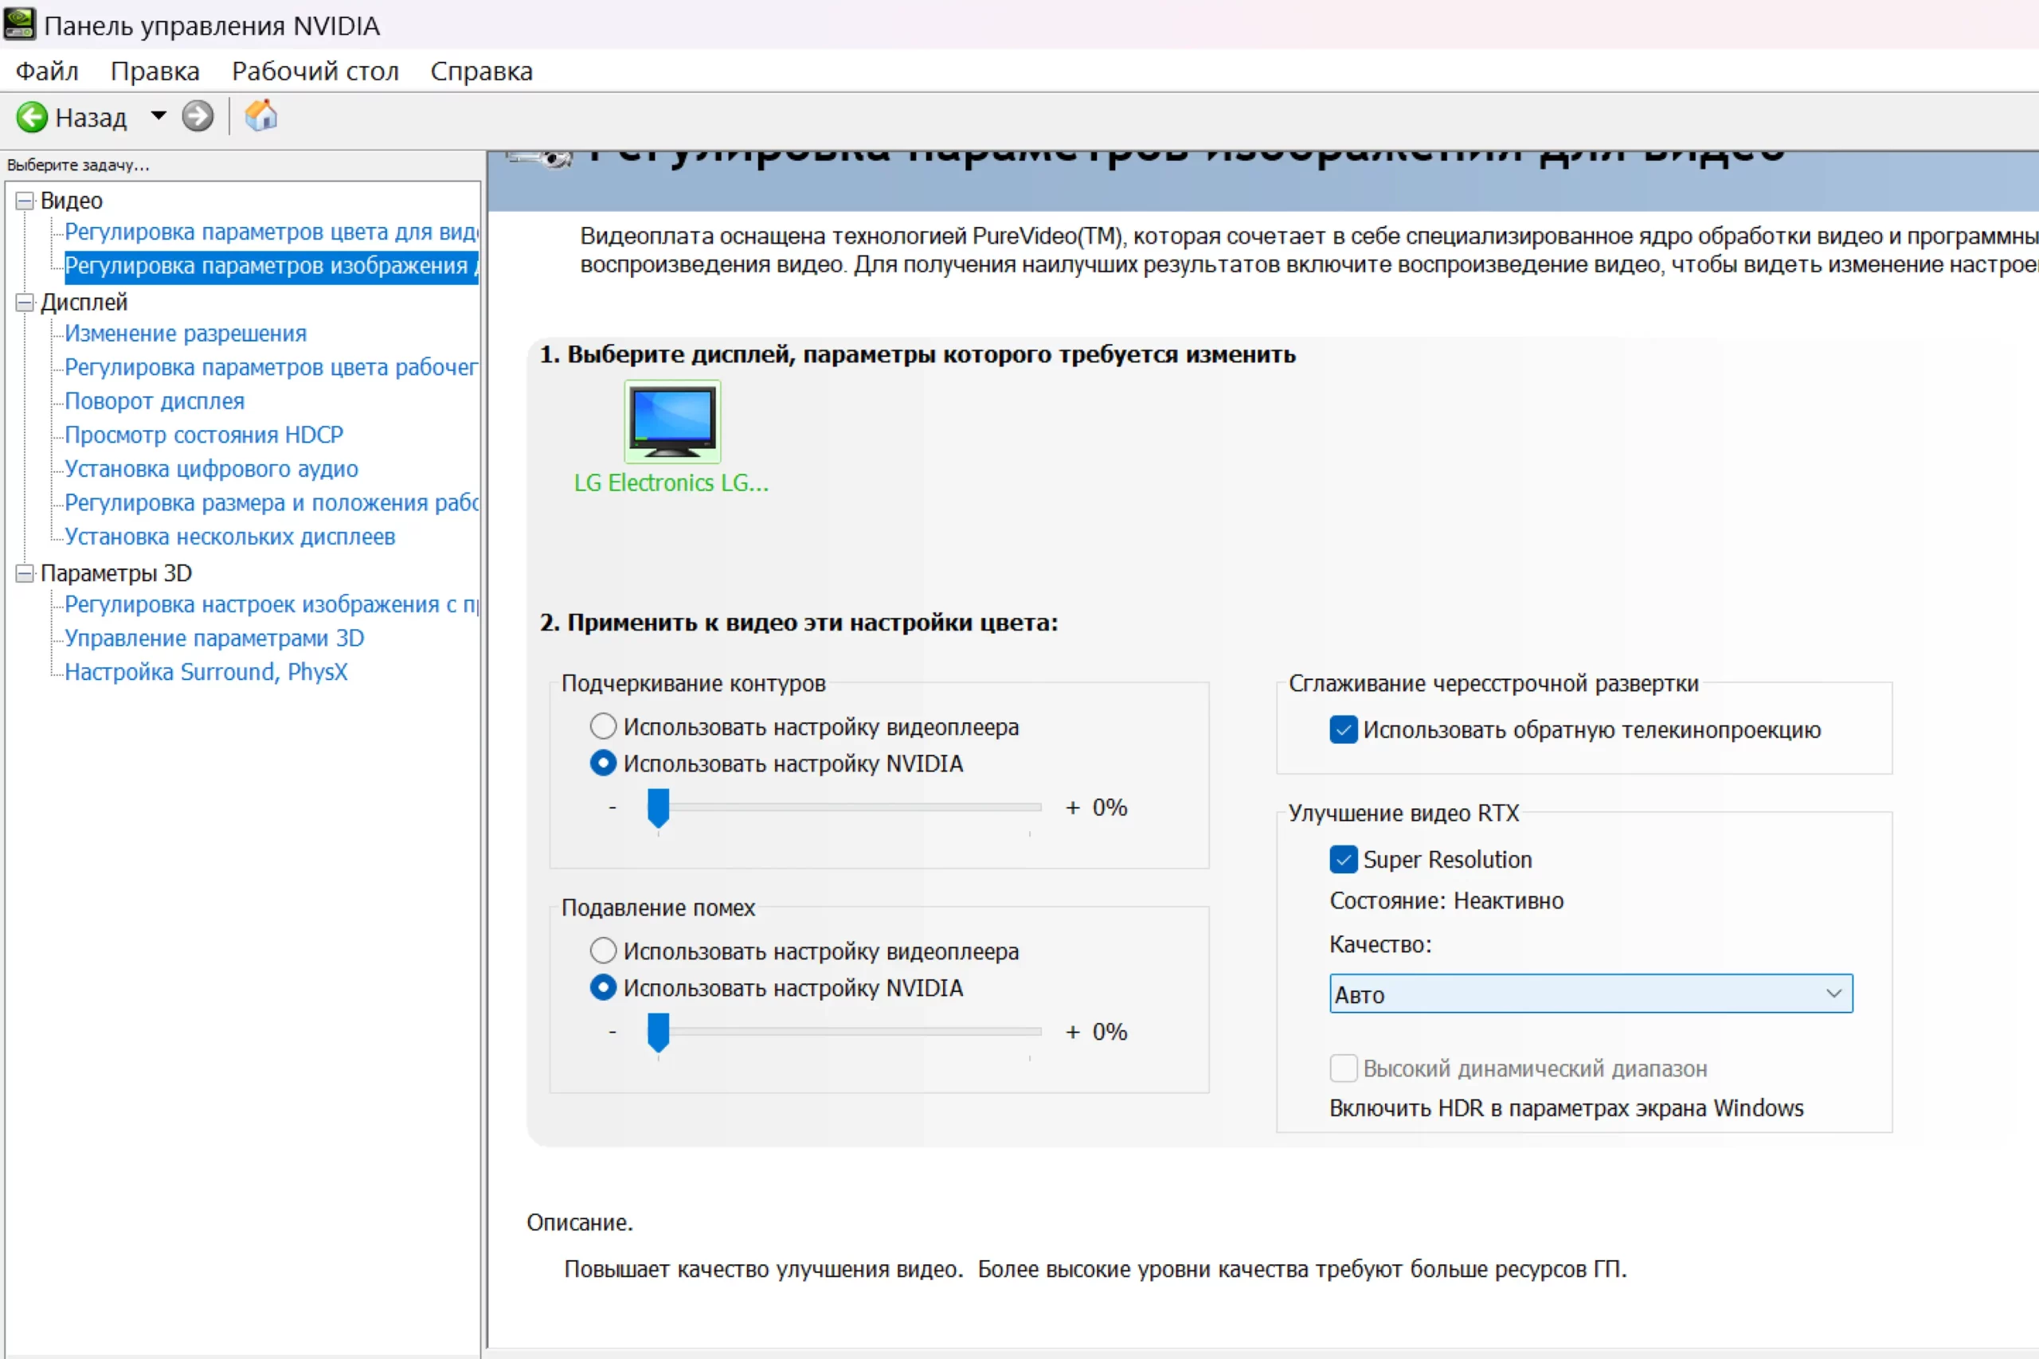Click the Home icon in toolbar
Image resolution: width=2039 pixels, height=1359 pixels.
point(260,116)
